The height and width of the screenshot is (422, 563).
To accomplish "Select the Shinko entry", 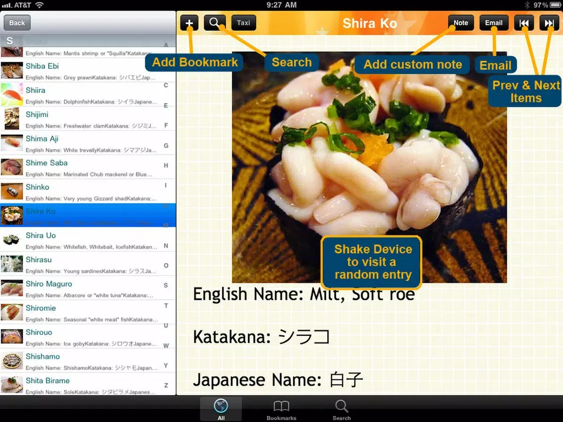I will [88, 192].
